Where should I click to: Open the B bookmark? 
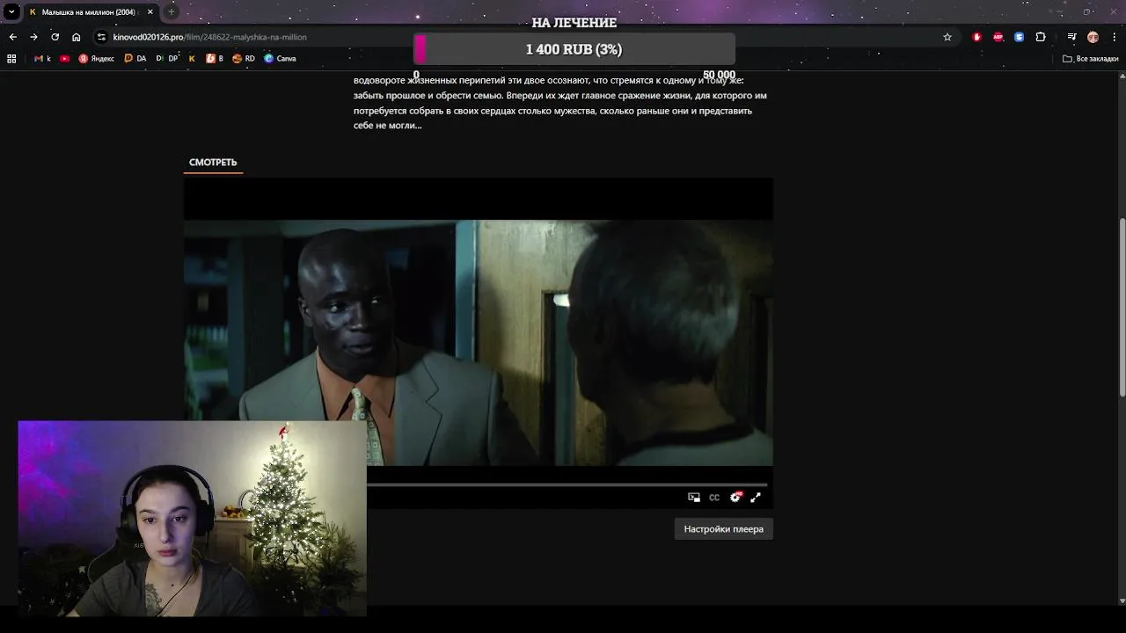pyautogui.click(x=215, y=59)
